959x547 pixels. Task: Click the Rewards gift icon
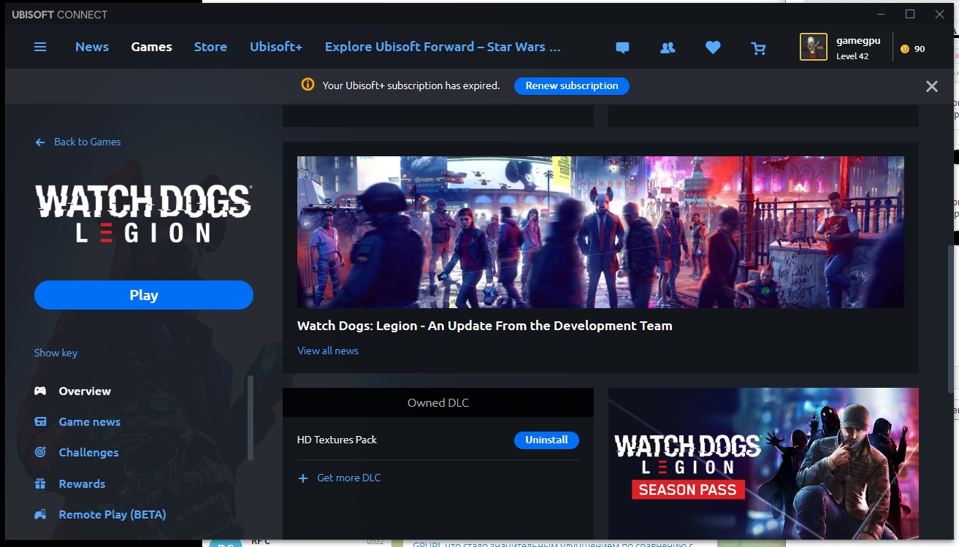[40, 483]
